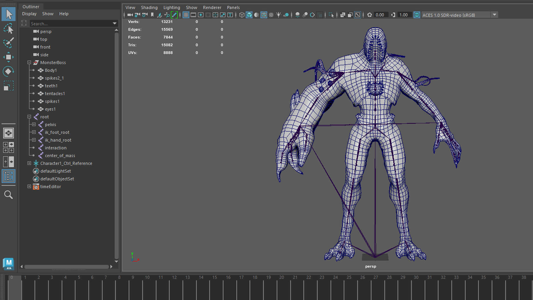
Task: Toggle Wireframe on Shaded display
Action: [x=264, y=15]
